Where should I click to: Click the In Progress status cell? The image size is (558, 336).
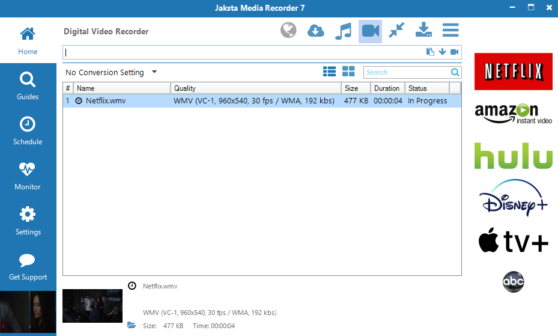[428, 101]
